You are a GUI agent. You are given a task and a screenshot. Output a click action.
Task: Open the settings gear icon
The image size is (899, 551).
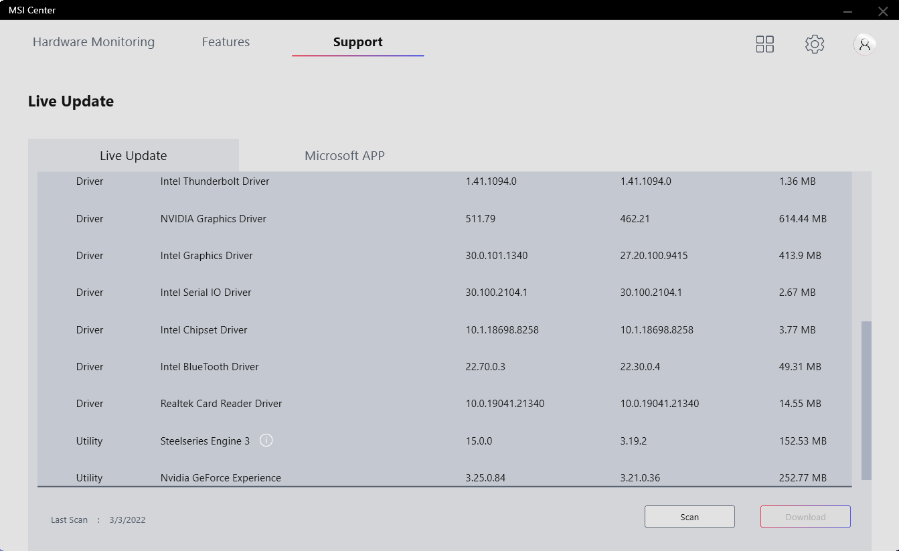click(x=814, y=44)
